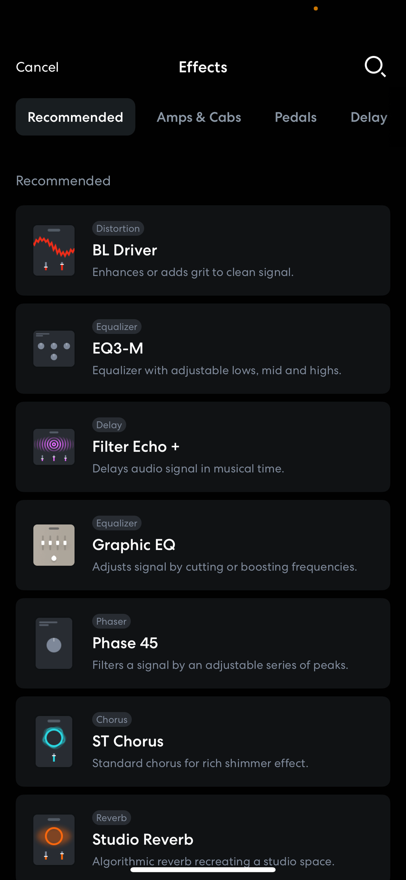The width and height of the screenshot is (406, 880).
Task: Tap the Filter Echo + purple rings icon
Action: [54, 447]
